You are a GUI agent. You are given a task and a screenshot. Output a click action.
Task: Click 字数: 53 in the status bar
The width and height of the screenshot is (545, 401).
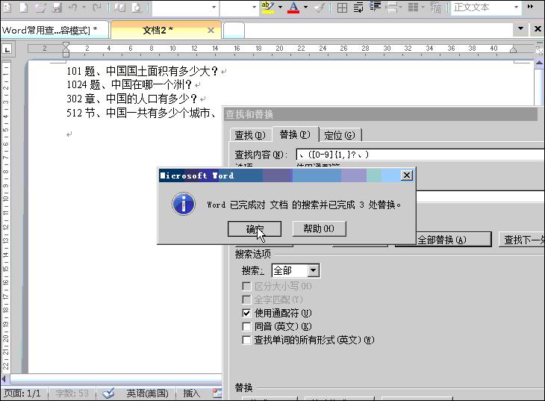(x=72, y=394)
